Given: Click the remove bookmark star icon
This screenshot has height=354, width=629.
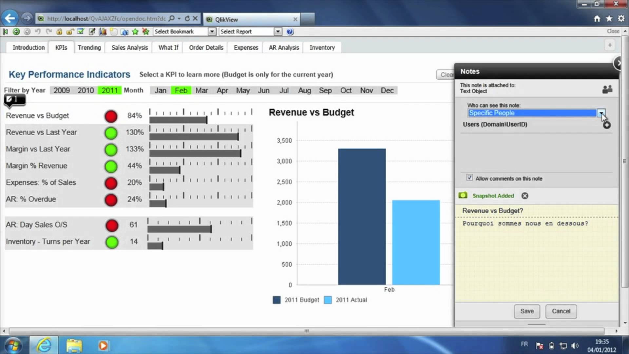Looking at the screenshot, I should point(146,32).
